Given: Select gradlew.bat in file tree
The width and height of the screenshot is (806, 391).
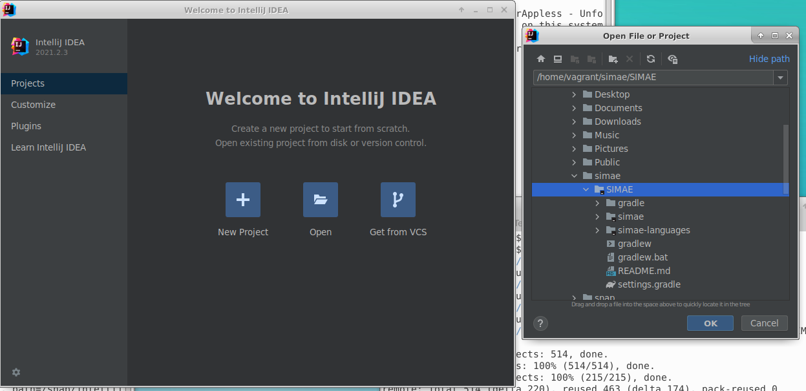Looking at the screenshot, I should point(660,257).
